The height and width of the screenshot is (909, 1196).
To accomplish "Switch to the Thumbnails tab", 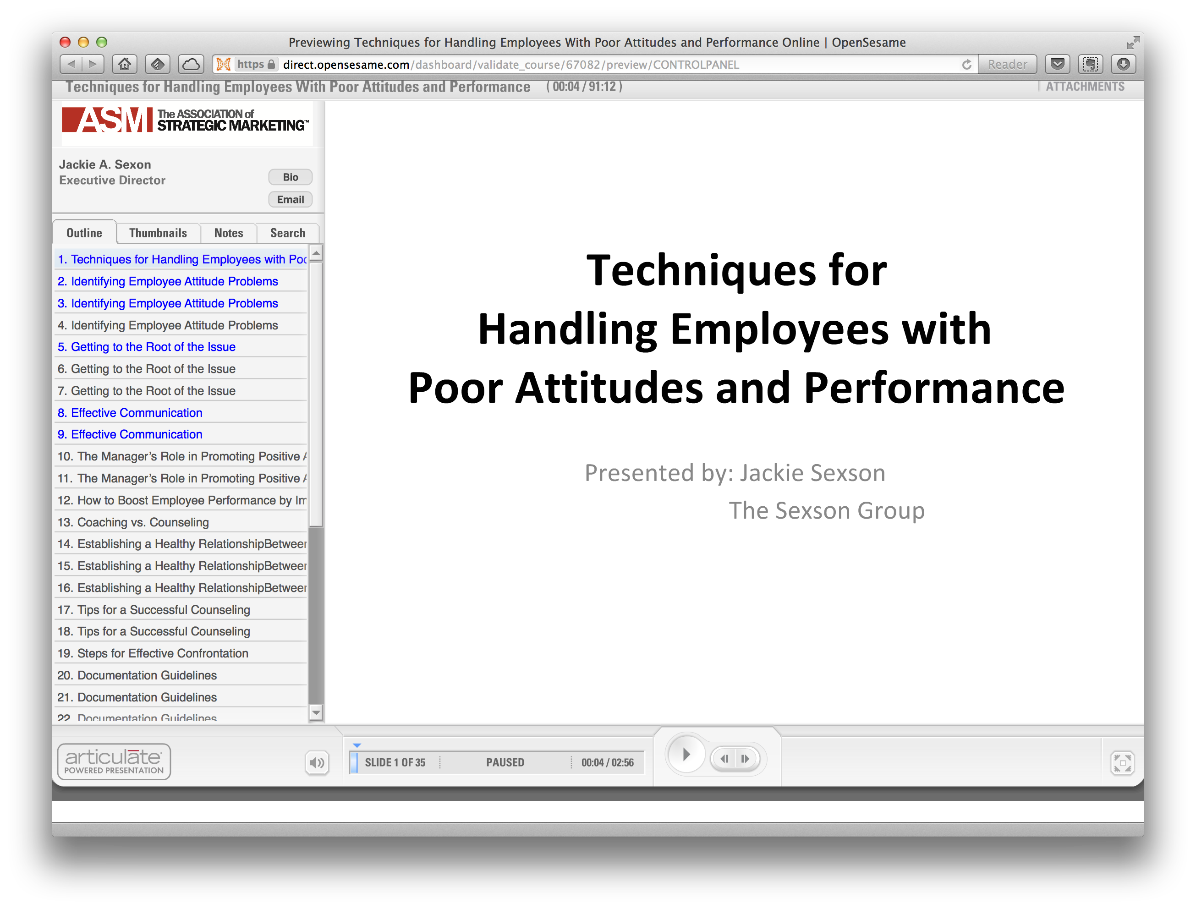I will click(x=158, y=233).
